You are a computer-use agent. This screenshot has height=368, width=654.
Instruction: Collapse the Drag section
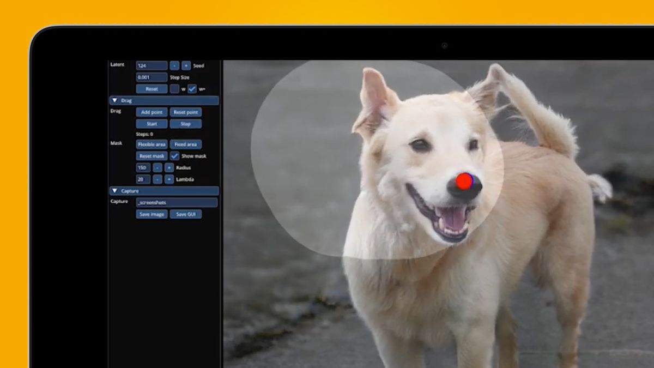click(x=164, y=100)
